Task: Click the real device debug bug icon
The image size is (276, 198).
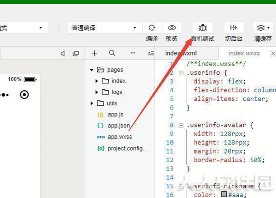Action: pos(202,27)
